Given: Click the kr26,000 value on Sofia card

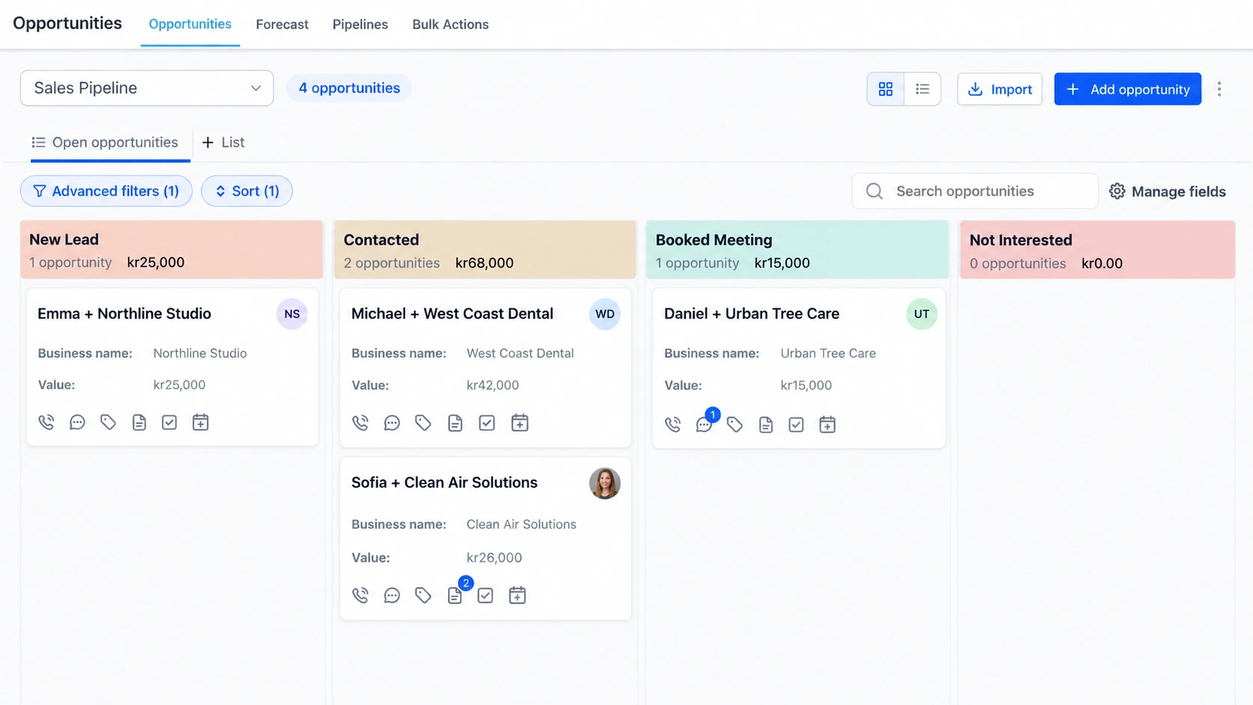Looking at the screenshot, I should click(495, 558).
